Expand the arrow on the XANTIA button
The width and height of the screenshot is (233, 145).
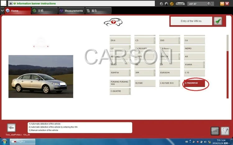pyautogui.click(x=130, y=73)
